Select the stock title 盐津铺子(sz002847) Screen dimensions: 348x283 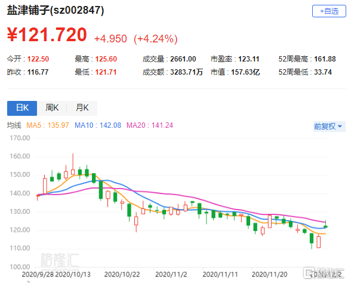[56, 10]
